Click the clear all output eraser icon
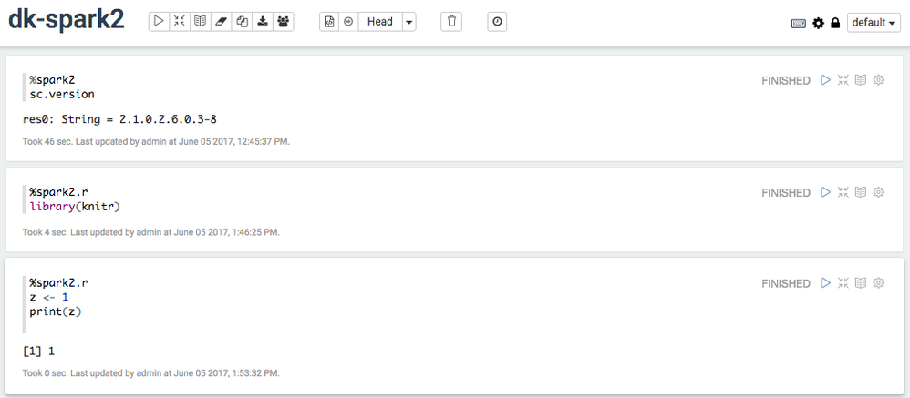 point(221,21)
